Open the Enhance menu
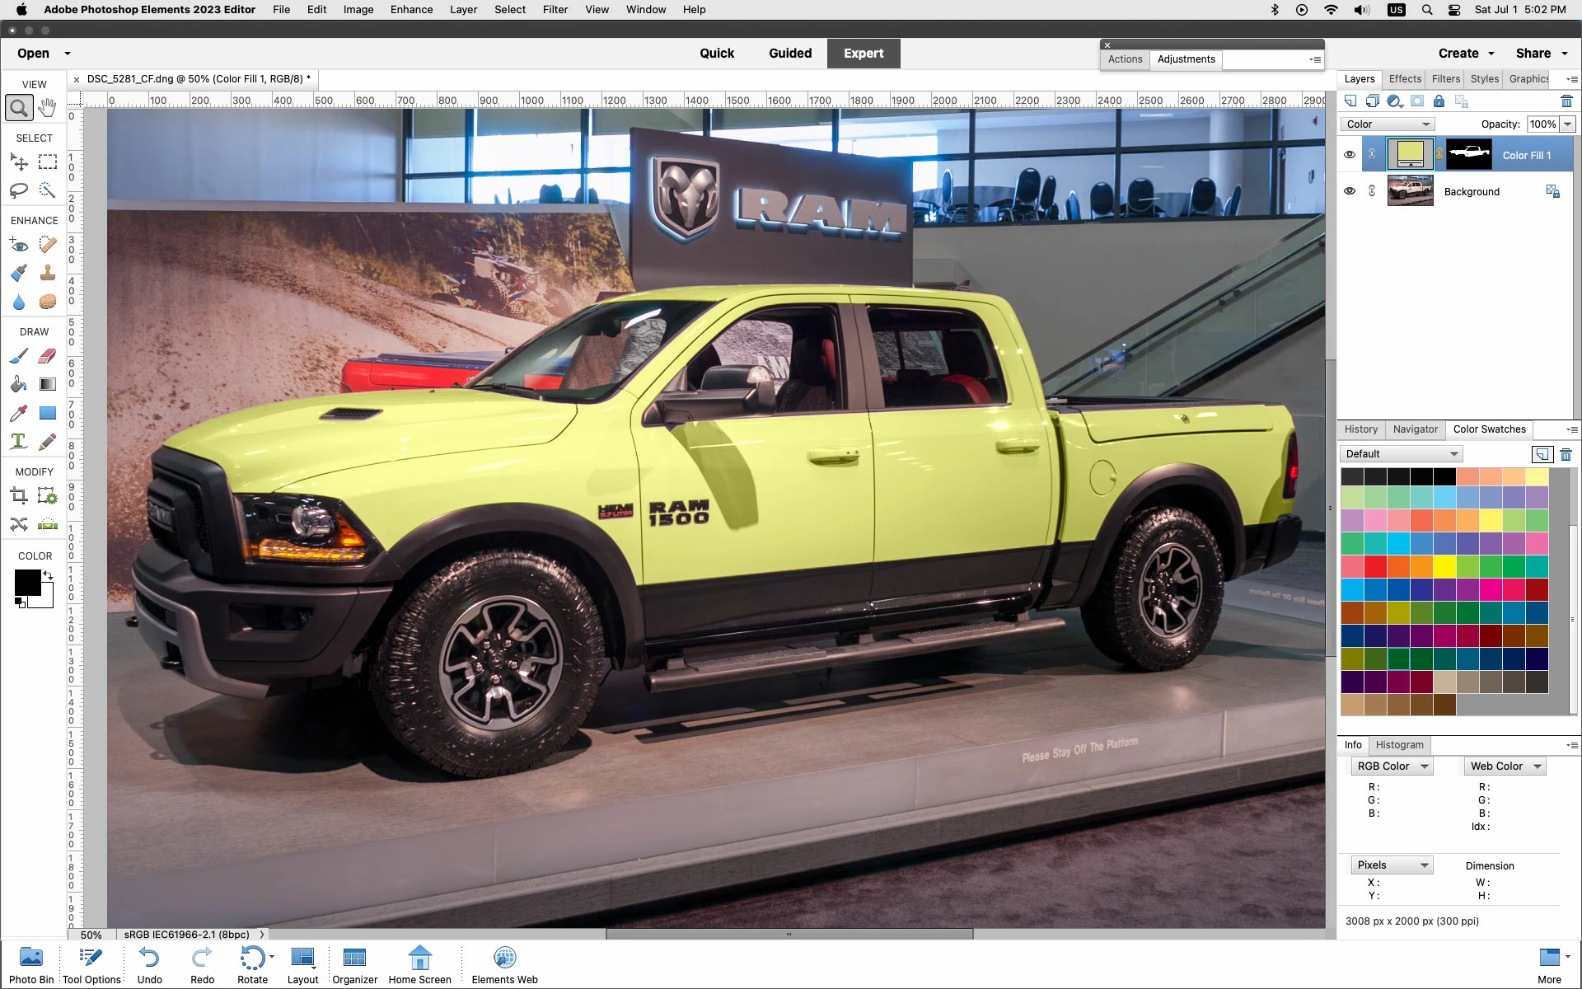 coord(411,10)
